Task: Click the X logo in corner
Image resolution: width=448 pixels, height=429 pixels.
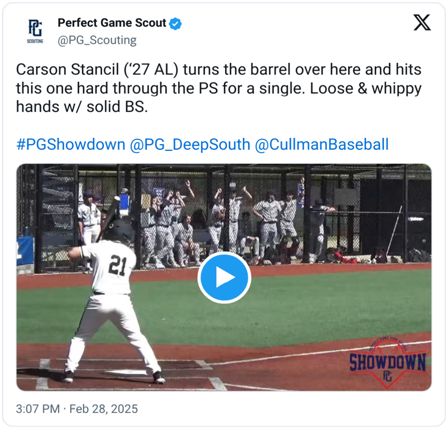Action: click(422, 22)
